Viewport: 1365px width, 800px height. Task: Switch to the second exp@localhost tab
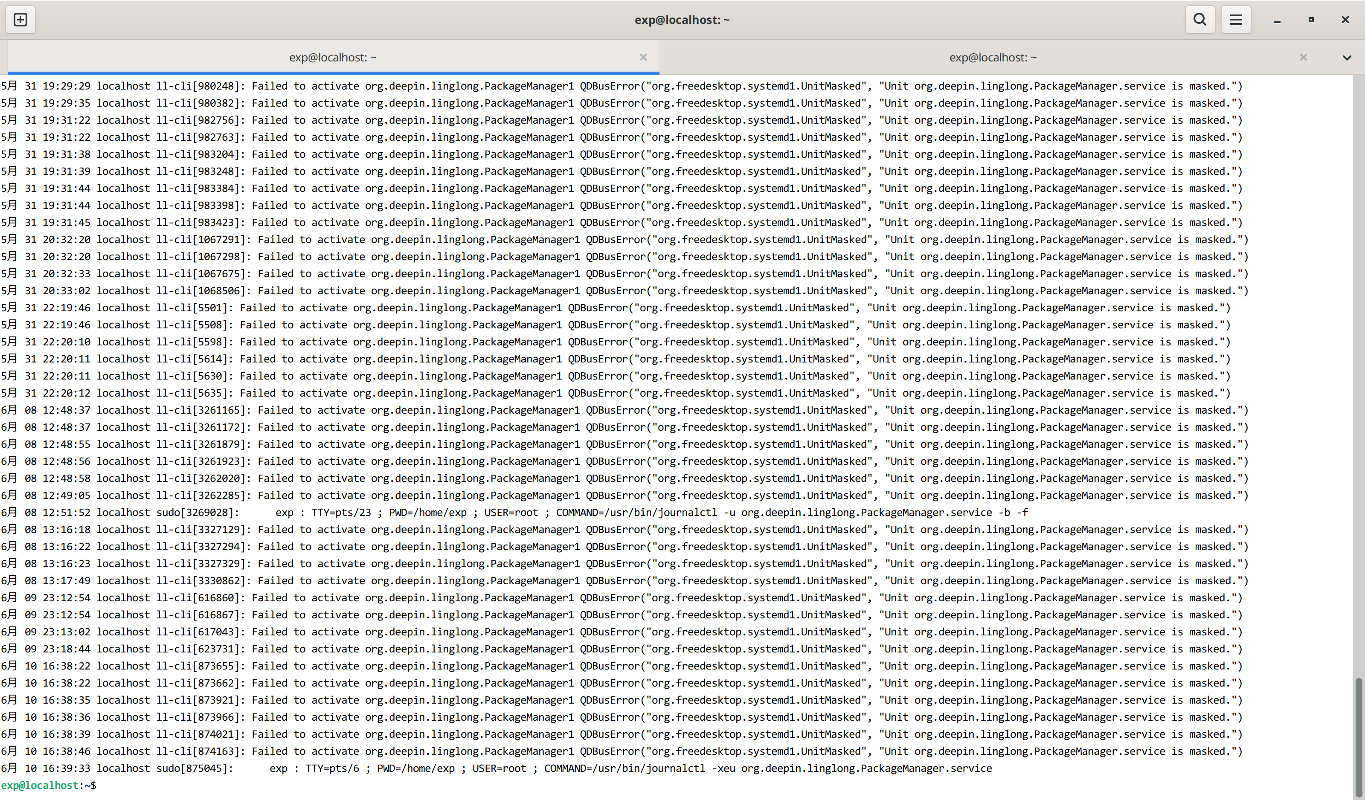coord(992,58)
